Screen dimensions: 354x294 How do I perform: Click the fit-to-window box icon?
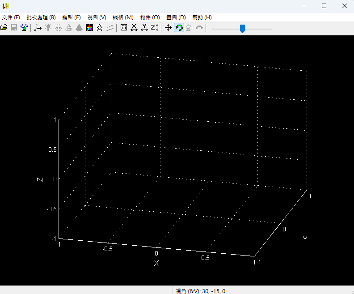pos(124,28)
